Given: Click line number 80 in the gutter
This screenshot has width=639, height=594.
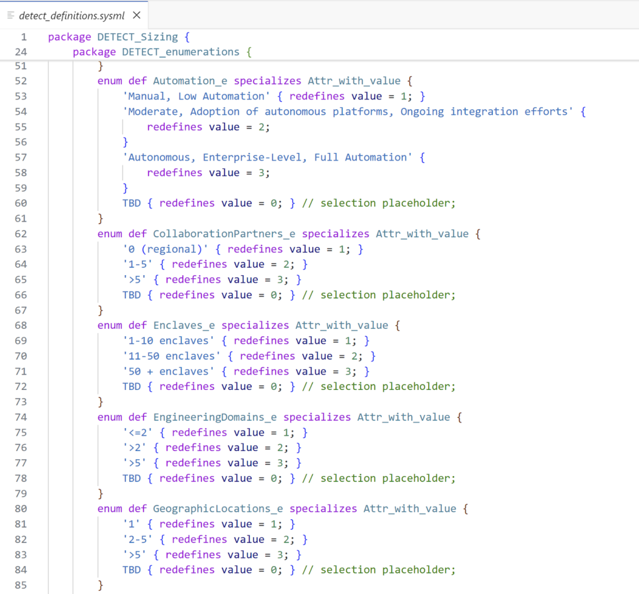Looking at the screenshot, I should pyautogui.click(x=21, y=509).
